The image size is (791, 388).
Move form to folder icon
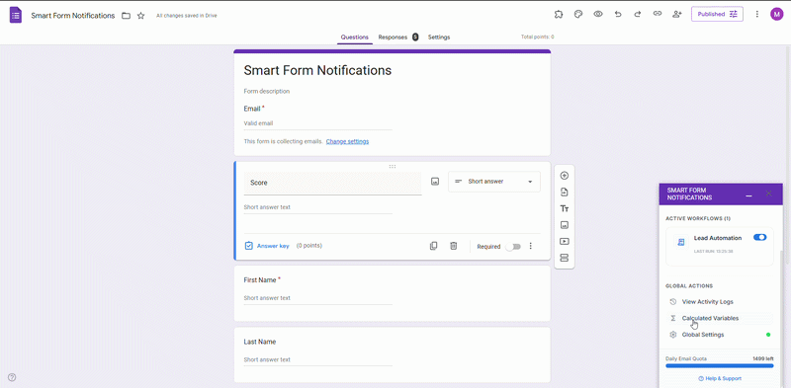[x=127, y=16]
